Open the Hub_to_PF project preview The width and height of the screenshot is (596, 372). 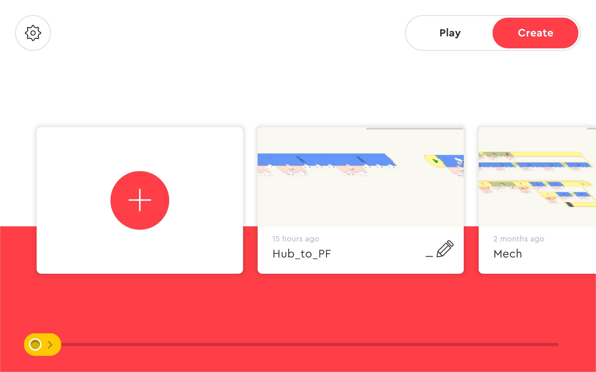coord(360,177)
